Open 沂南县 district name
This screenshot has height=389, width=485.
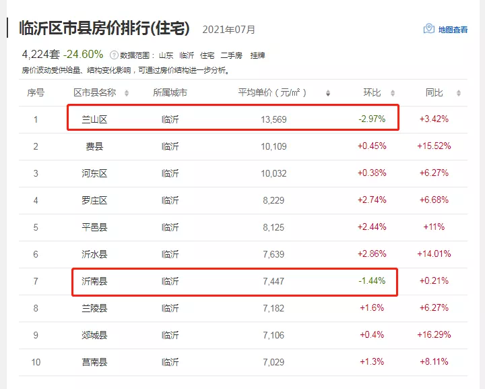[94, 281]
